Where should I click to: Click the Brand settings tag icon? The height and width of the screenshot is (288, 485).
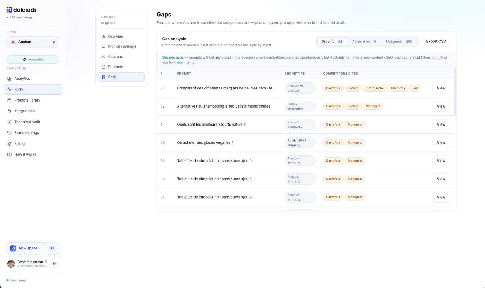pyautogui.click(x=9, y=133)
